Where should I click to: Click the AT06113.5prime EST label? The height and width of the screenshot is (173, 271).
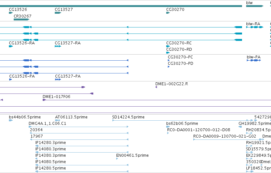tap(71, 117)
